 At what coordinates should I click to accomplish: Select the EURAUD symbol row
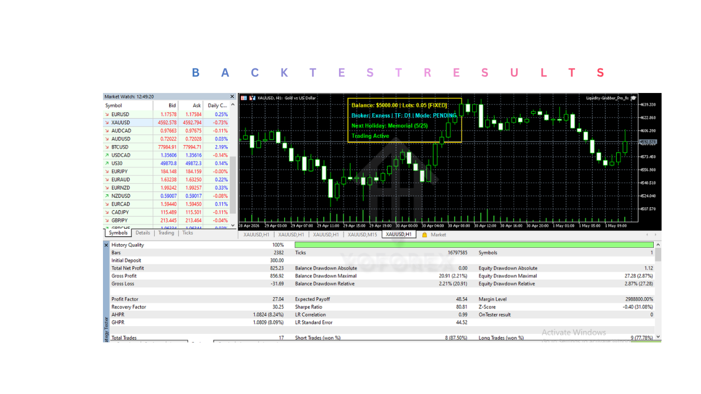pos(166,179)
